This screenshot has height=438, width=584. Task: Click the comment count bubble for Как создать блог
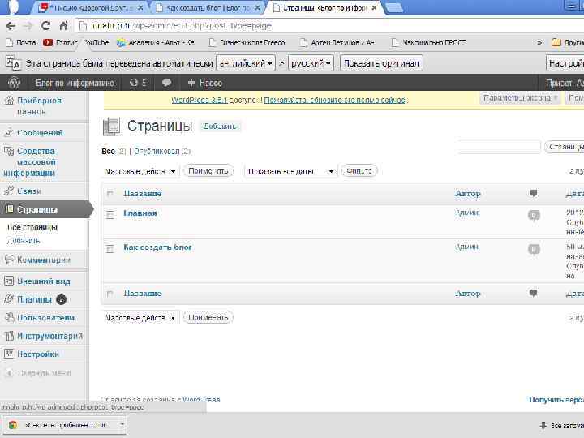tap(534, 249)
